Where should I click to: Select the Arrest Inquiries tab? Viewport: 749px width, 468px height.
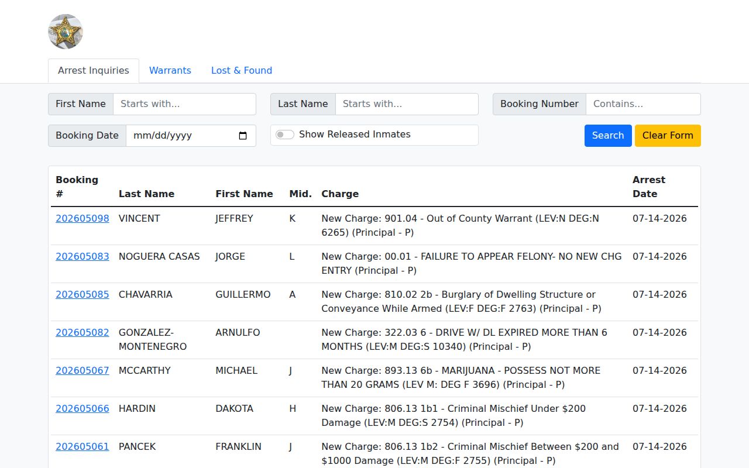tap(94, 71)
